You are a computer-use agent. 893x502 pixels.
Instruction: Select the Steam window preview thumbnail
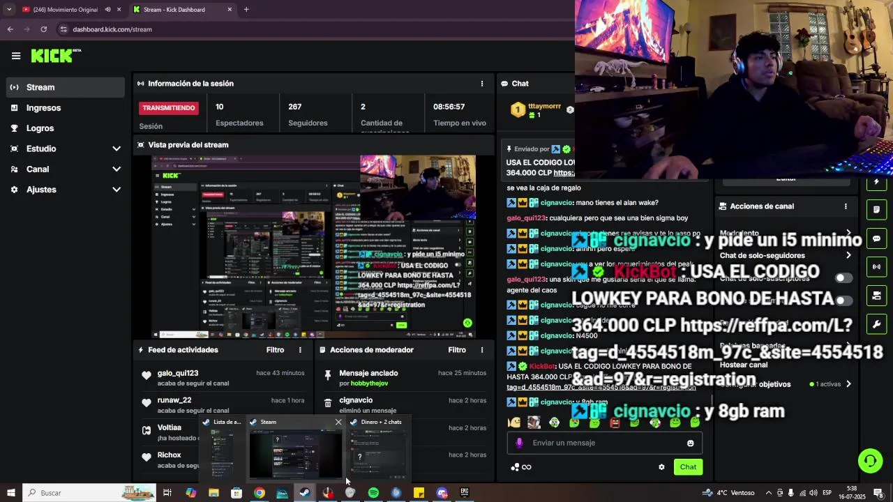(x=296, y=453)
